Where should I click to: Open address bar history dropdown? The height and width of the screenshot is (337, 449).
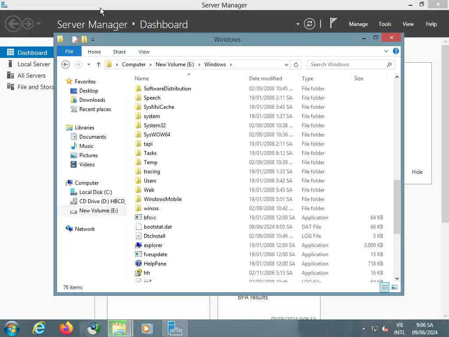click(286, 65)
